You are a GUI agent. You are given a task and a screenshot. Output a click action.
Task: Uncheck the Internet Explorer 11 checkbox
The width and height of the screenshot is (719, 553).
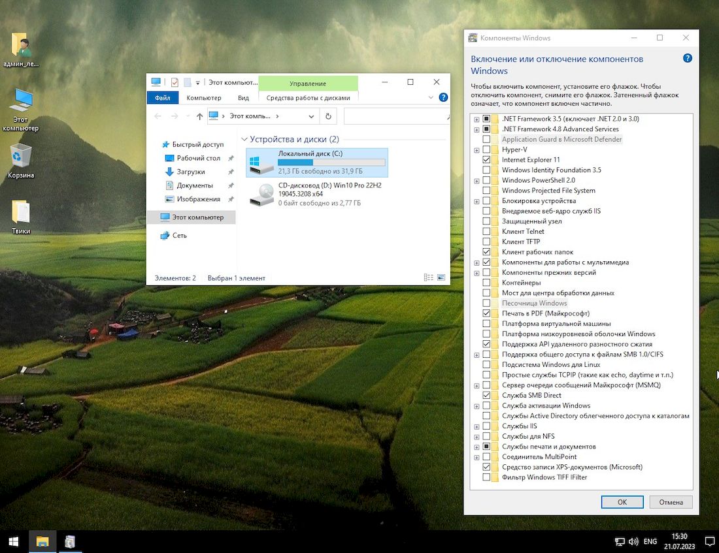point(486,160)
